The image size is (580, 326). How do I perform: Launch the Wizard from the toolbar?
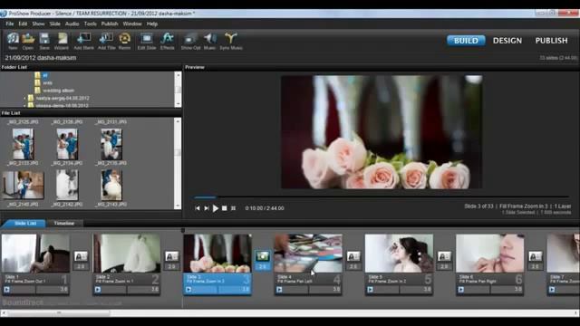62,41
